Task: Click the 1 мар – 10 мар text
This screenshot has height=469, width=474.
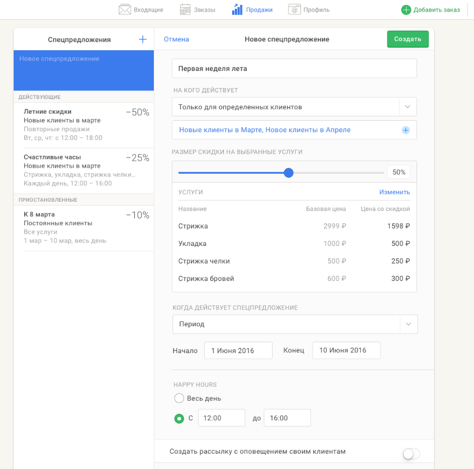Action: (65, 241)
